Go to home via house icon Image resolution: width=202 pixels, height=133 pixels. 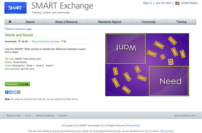point(10,22)
